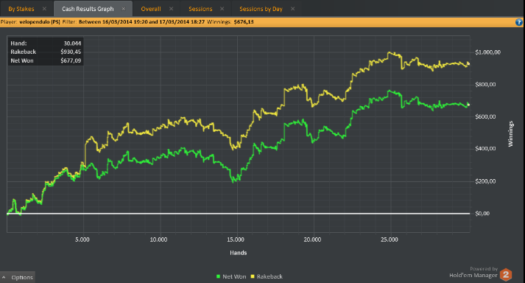
Task: Close the Overall tab
Action: (x=171, y=9)
